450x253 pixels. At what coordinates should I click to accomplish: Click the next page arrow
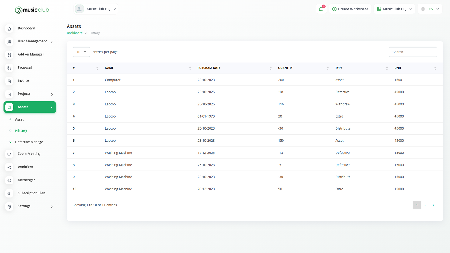(433, 205)
